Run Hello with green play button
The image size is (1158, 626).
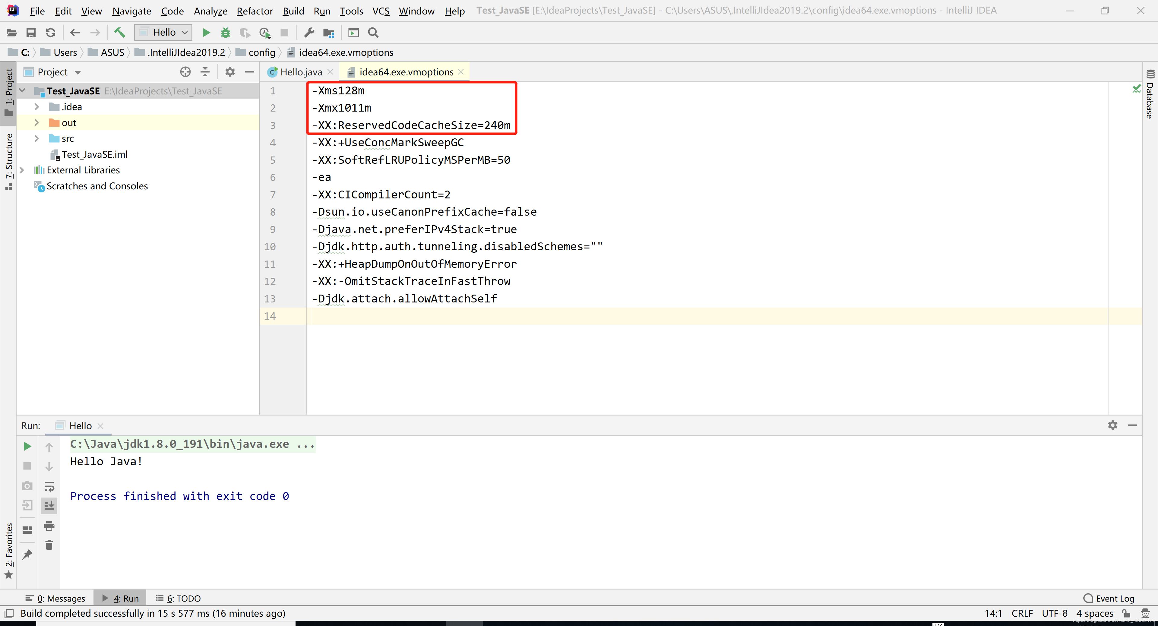coord(206,32)
